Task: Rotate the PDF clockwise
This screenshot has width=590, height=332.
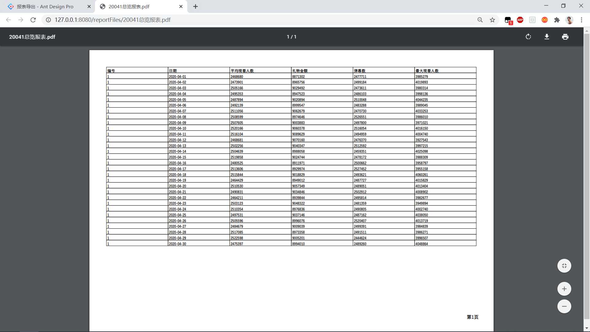Action: pyautogui.click(x=528, y=37)
